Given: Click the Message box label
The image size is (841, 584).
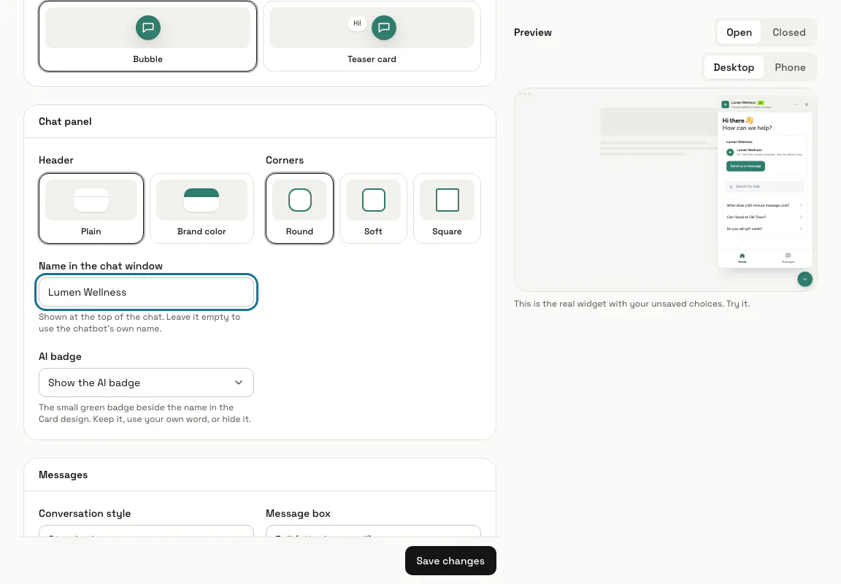Looking at the screenshot, I should click(x=298, y=513).
